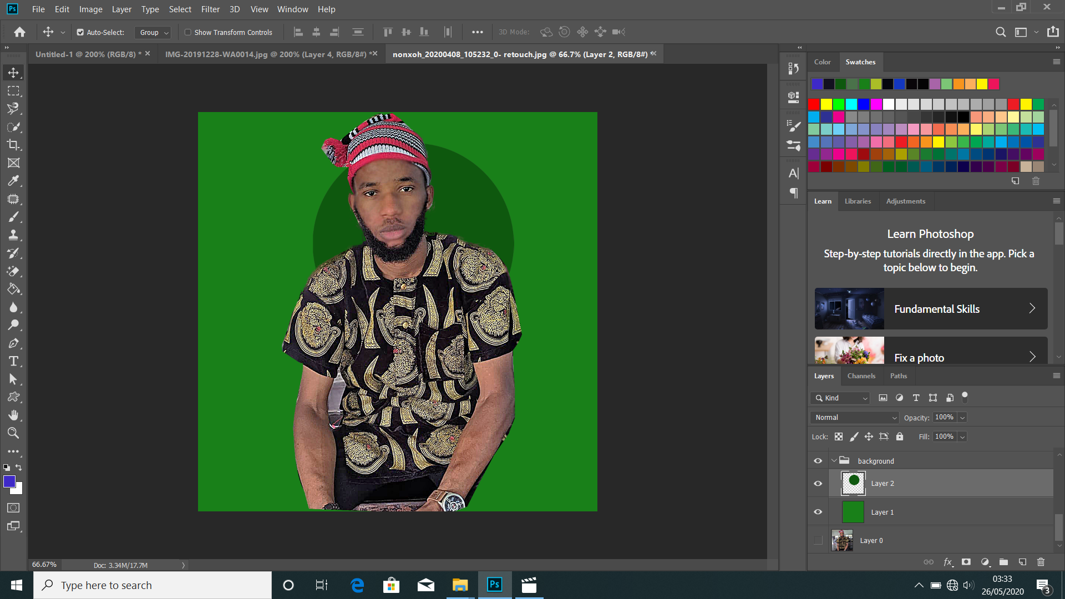Pick the pure red swatch
Viewport: 1065px width, 599px height.
pyautogui.click(x=814, y=104)
